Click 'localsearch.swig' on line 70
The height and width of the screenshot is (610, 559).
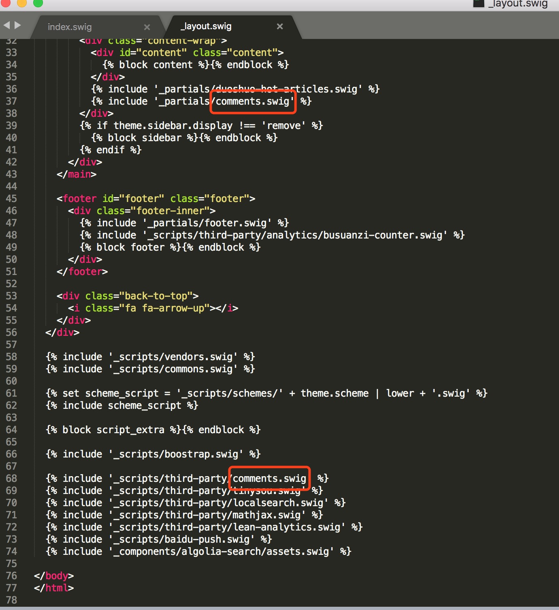click(278, 503)
